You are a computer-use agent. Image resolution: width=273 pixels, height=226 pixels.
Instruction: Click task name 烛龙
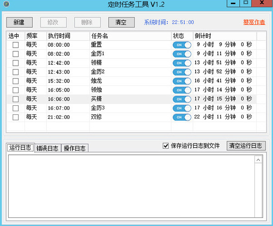[x=96, y=81]
